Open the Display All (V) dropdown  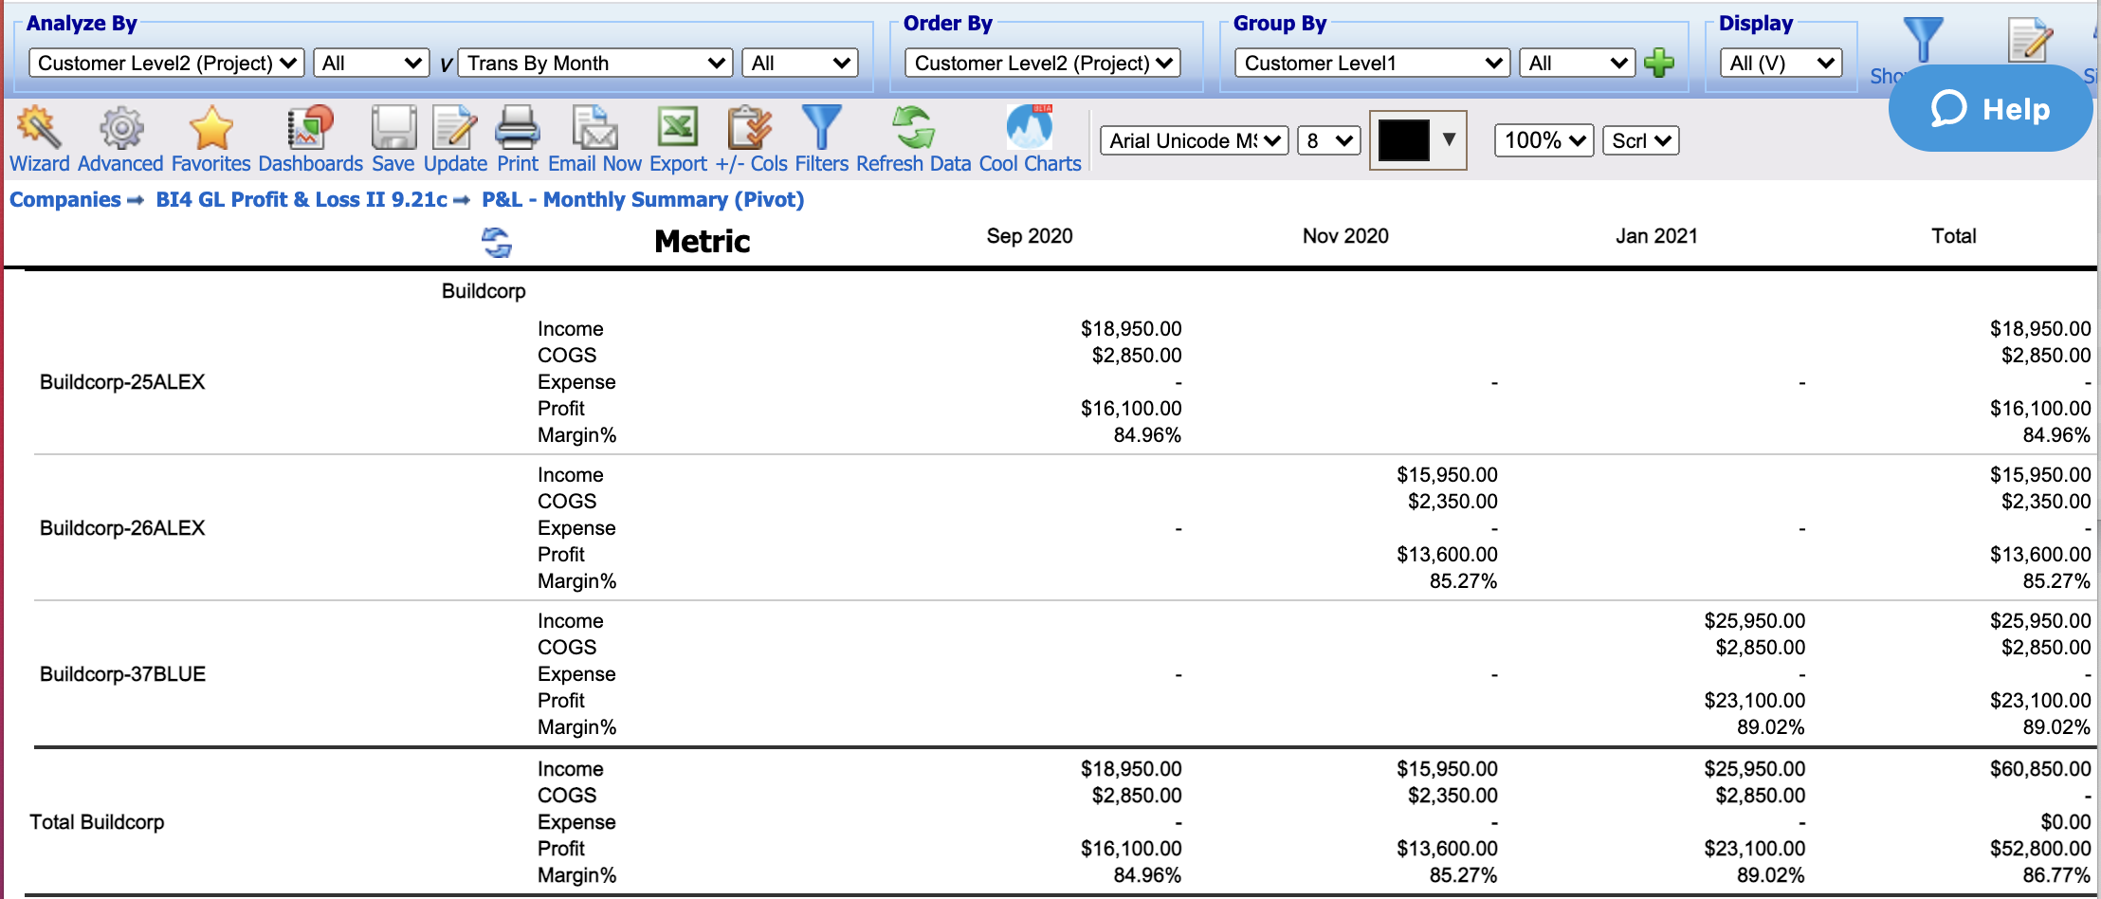(x=1781, y=64)
